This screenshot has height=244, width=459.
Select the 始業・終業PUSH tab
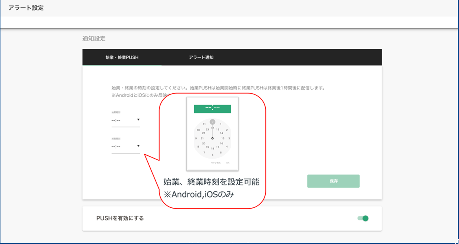(x=122, y=57)
